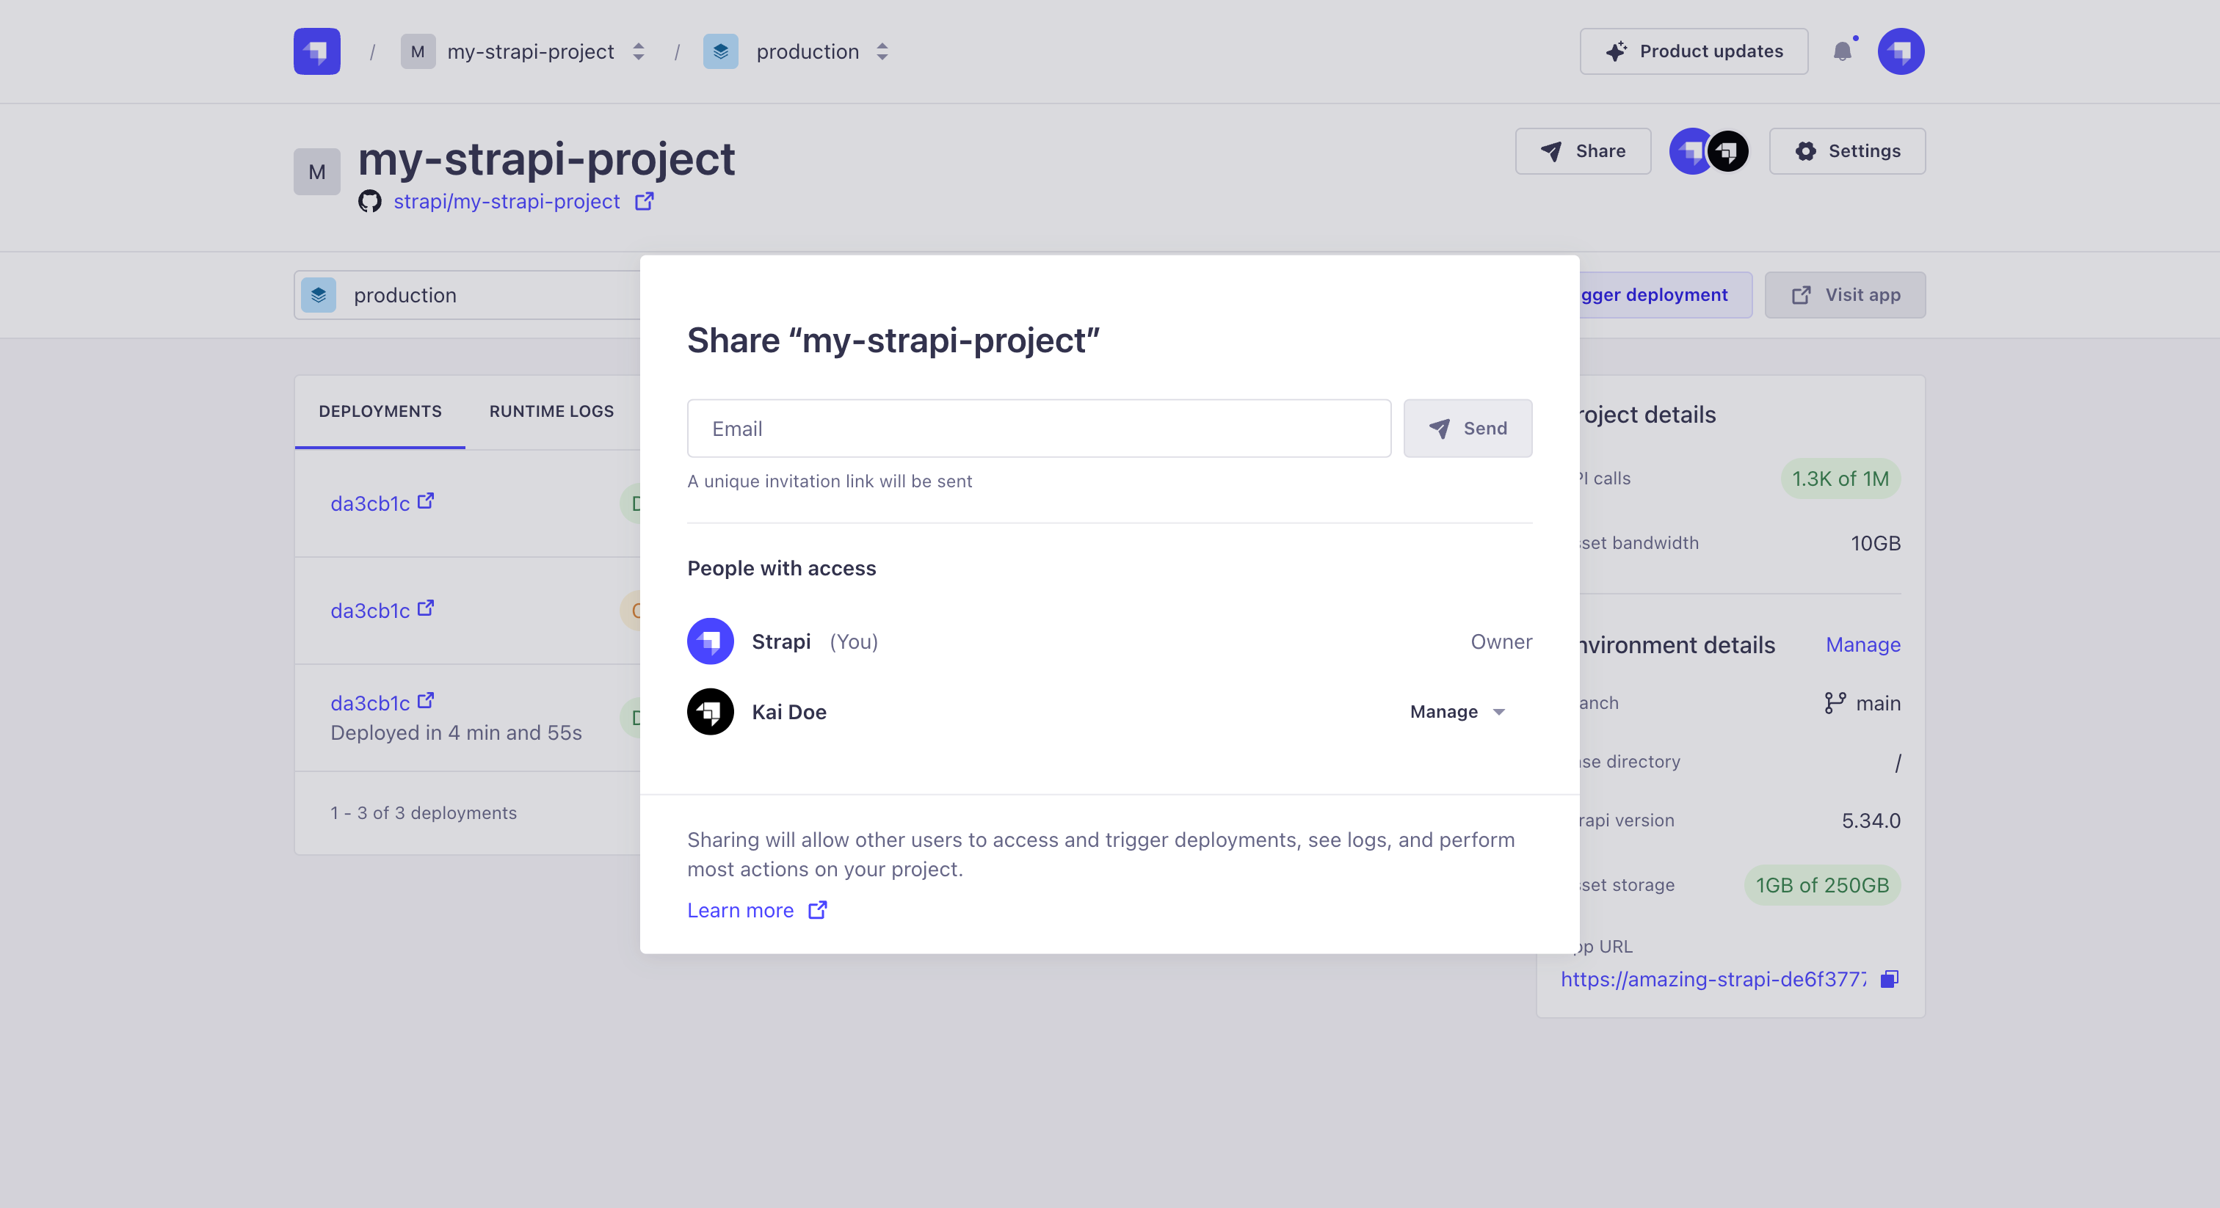Click the Visit app button
The image size is (2220, 1208).
click(1845, 294)
